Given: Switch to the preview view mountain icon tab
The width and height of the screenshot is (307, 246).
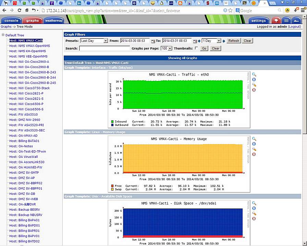Looking at the screenshot, I should click(296, 21).
